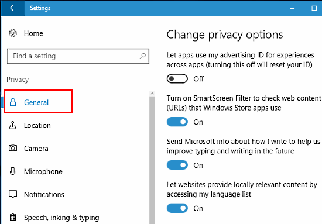
Task: Disable the language list access toggle
Action: [177, 208]
